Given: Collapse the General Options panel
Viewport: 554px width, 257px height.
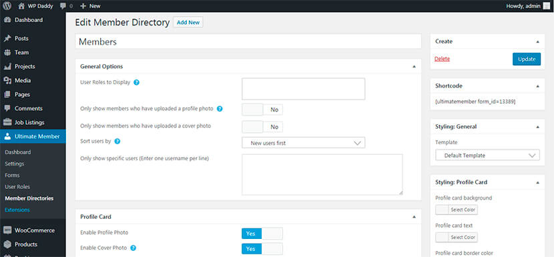Looking at the screenshot, I should tap(414, 67).
